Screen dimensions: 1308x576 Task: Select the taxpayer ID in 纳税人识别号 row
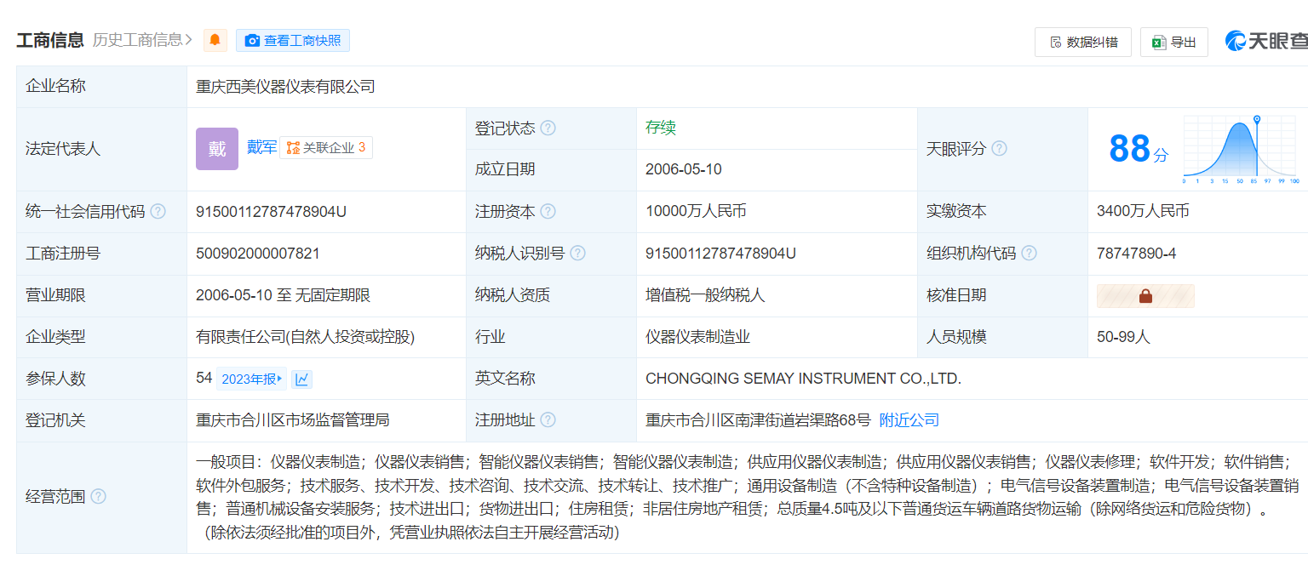[x=720, y=254]
